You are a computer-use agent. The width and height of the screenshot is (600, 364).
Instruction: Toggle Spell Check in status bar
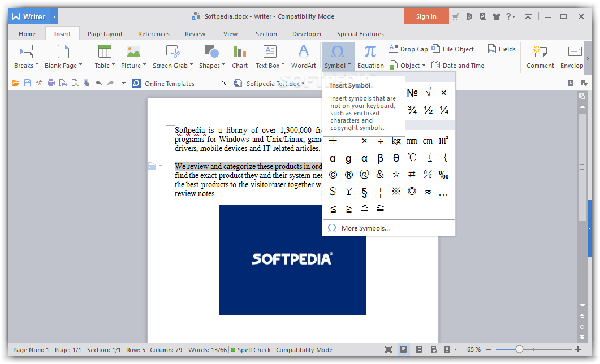coord(251,350)
